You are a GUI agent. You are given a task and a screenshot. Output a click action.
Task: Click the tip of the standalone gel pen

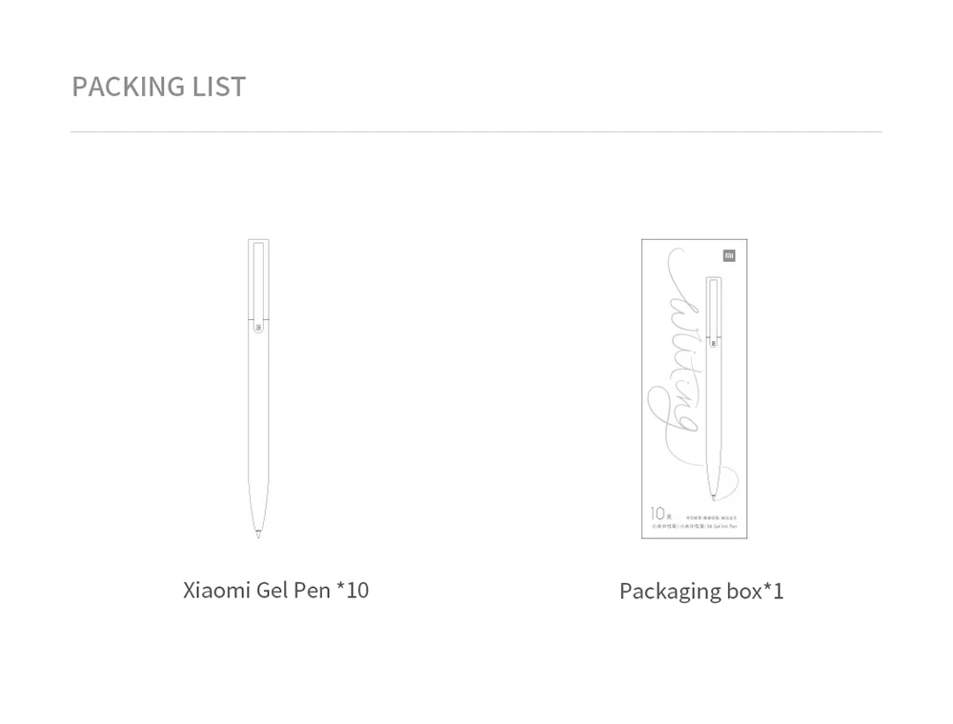tap(258, 533)
